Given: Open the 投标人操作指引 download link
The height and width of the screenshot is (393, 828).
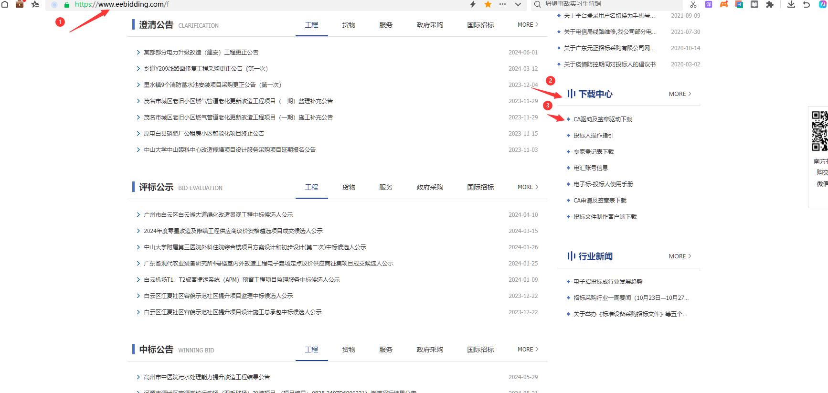Looking at the screenshot, I should (x=593, y=136).
